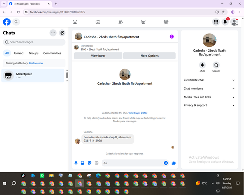Choose a sticker with the sticker icon

pyautogui.click(x=89, y=163)
